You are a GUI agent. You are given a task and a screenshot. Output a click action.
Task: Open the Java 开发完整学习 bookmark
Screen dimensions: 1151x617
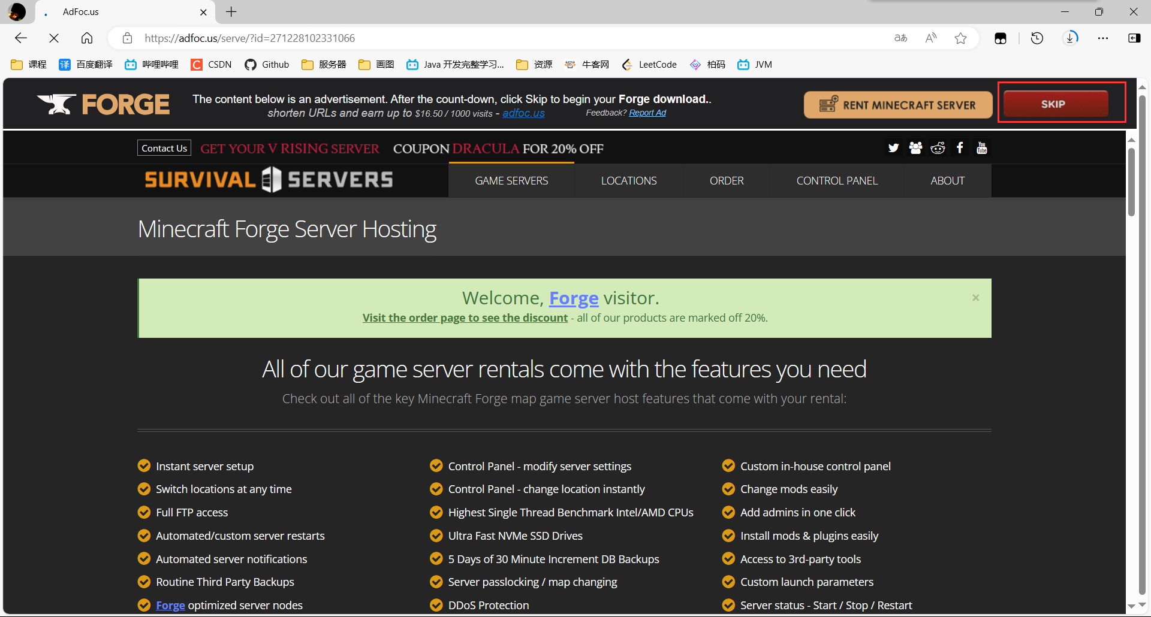455,65
